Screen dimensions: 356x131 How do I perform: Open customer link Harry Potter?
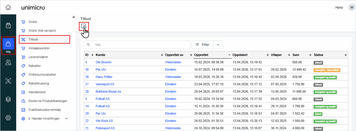(104, 77)
